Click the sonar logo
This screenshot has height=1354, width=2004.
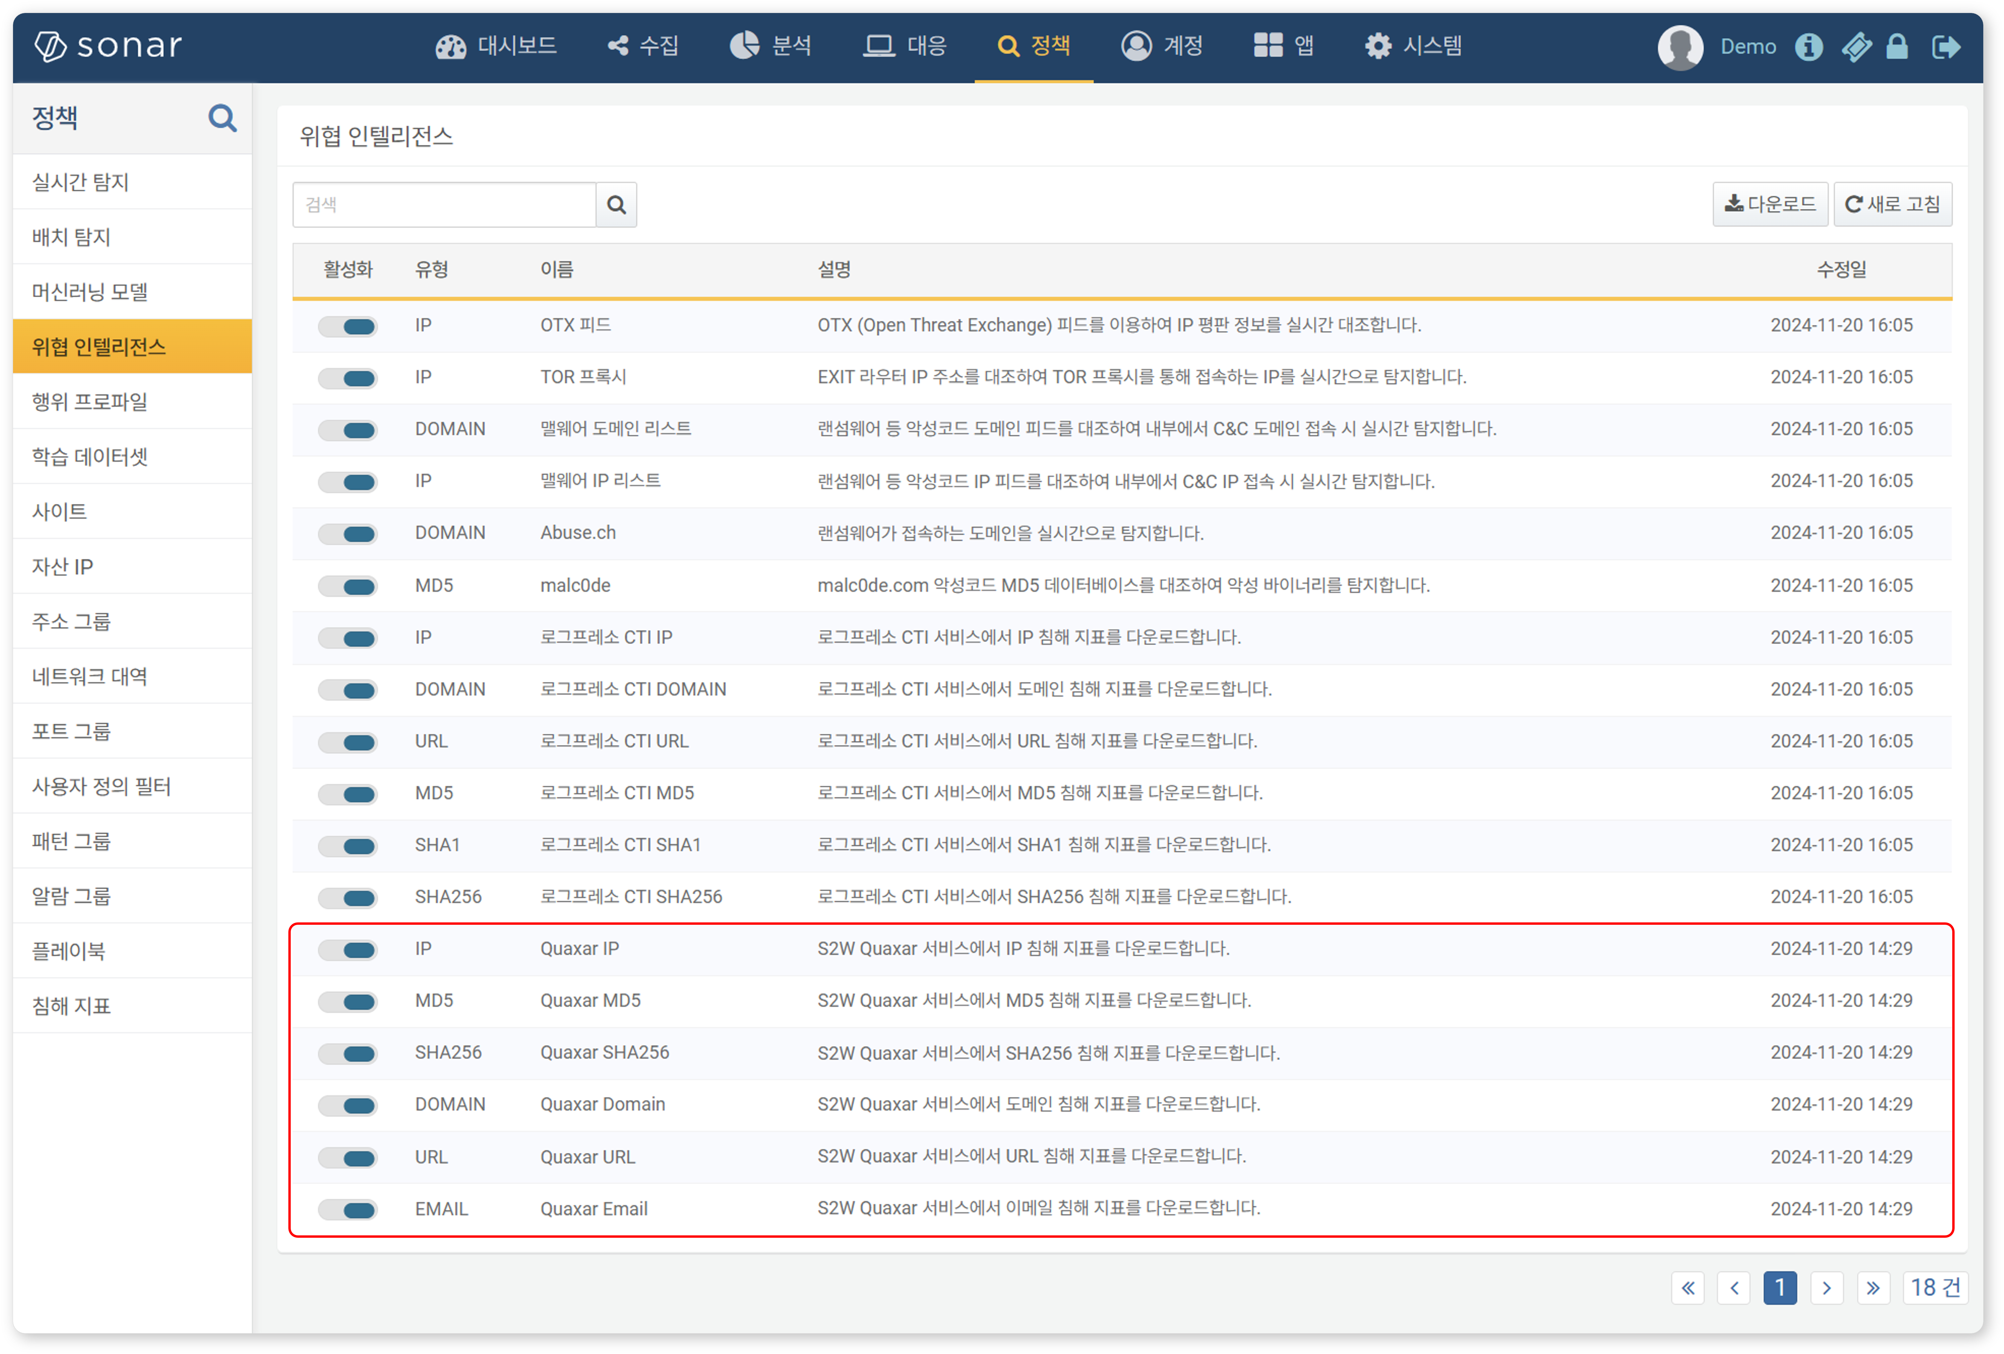[109, 46]
